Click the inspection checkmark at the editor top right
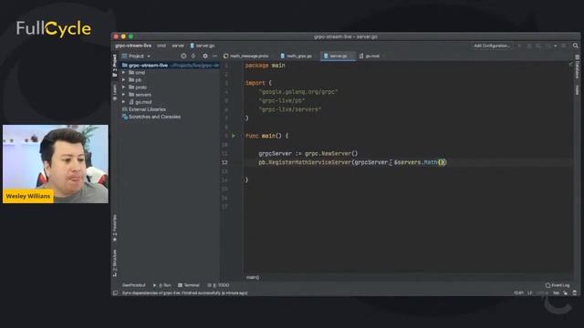 [x=570, y=65]
